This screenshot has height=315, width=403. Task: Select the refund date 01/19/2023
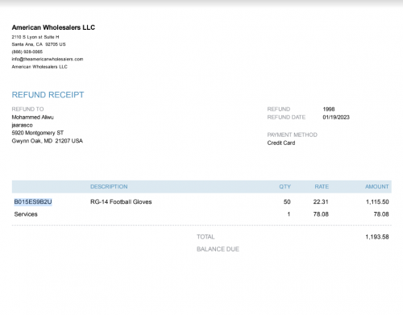coord(336,117)
